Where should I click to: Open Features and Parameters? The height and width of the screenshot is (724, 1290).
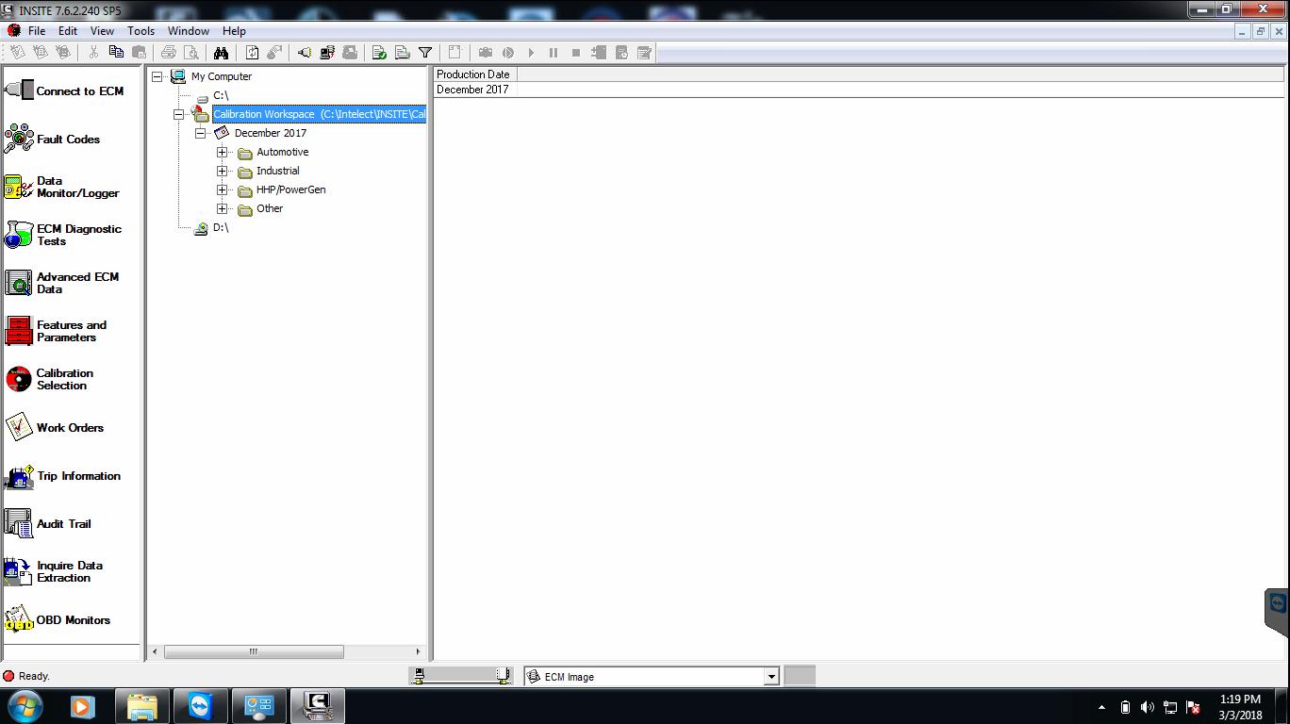56,331
